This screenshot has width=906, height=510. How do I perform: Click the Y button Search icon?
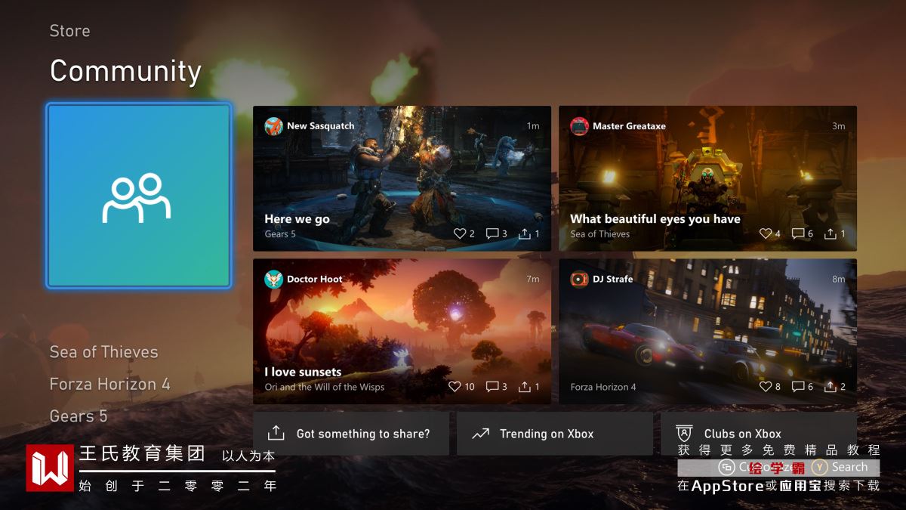820,468
